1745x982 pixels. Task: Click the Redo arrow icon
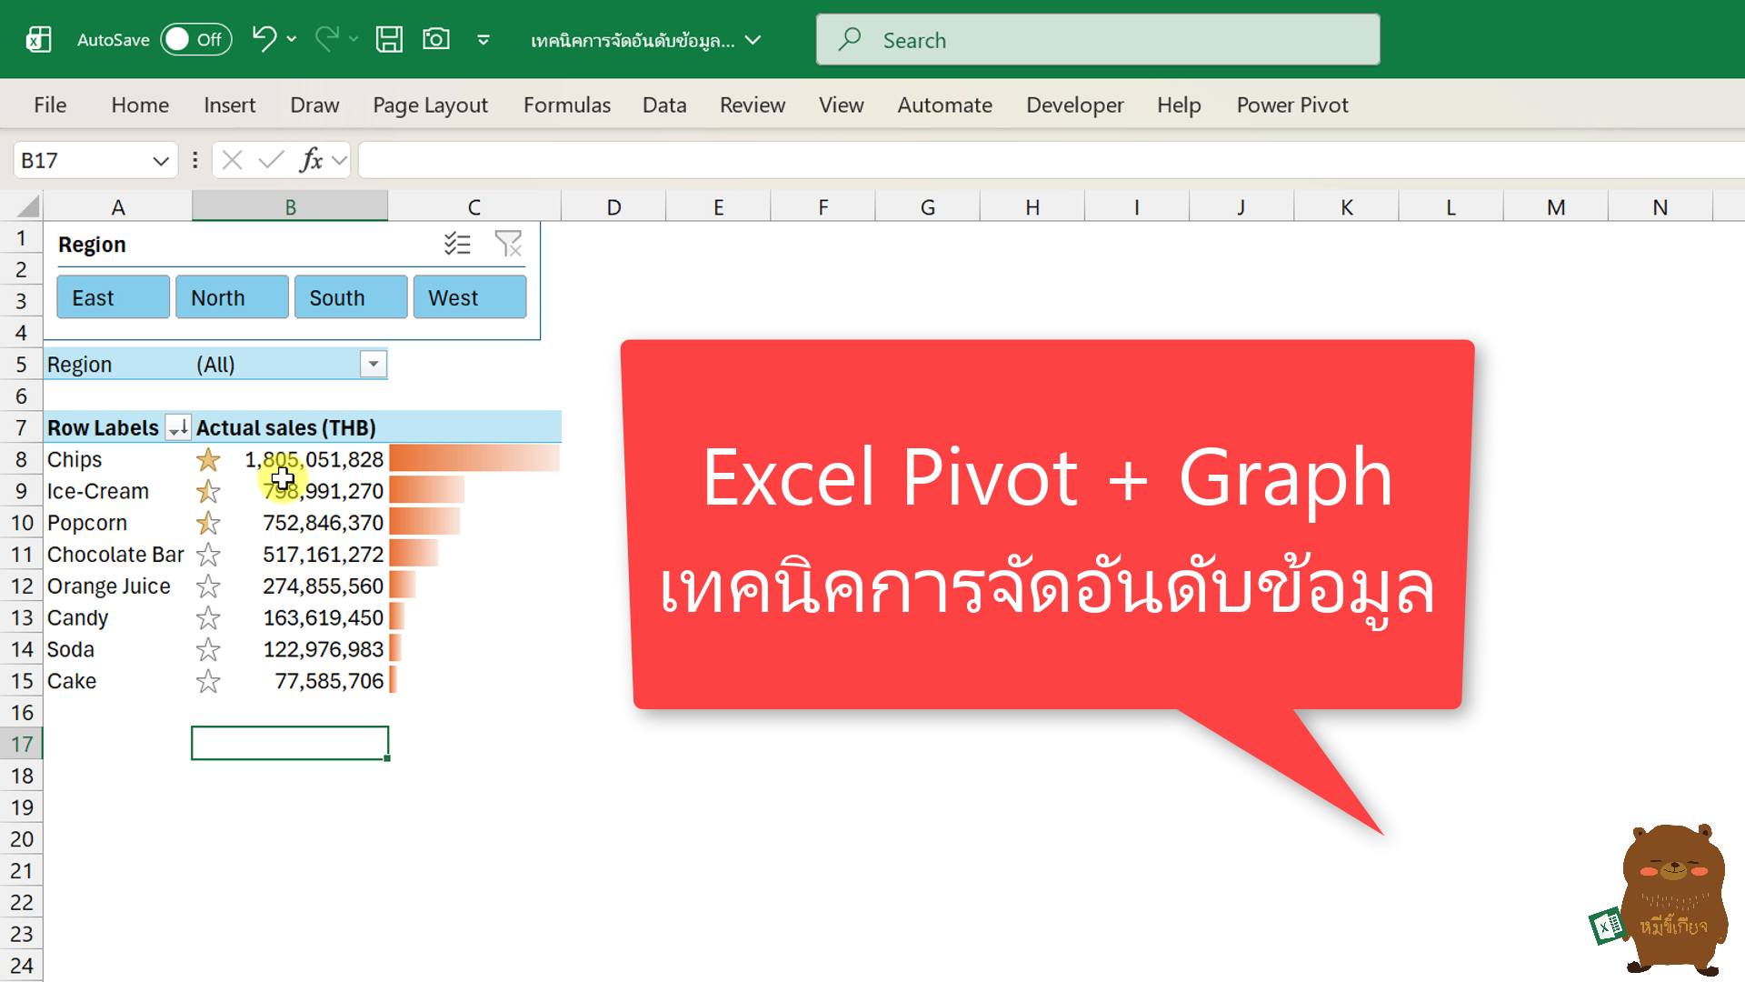coord(326,38)
